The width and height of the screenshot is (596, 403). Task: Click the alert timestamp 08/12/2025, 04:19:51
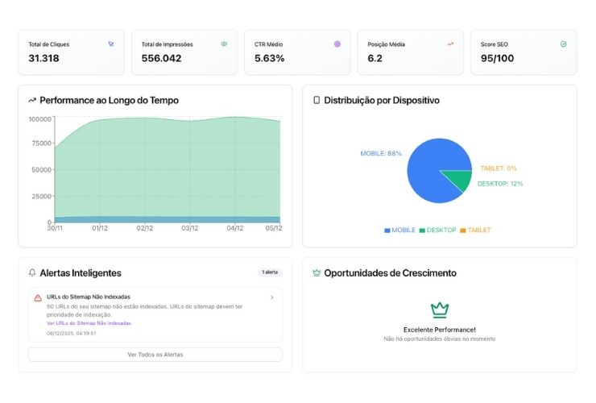click(x=72, y=334)
